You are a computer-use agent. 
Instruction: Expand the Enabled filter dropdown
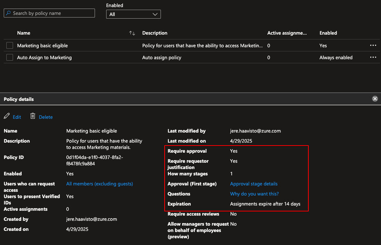coord(133,14)
